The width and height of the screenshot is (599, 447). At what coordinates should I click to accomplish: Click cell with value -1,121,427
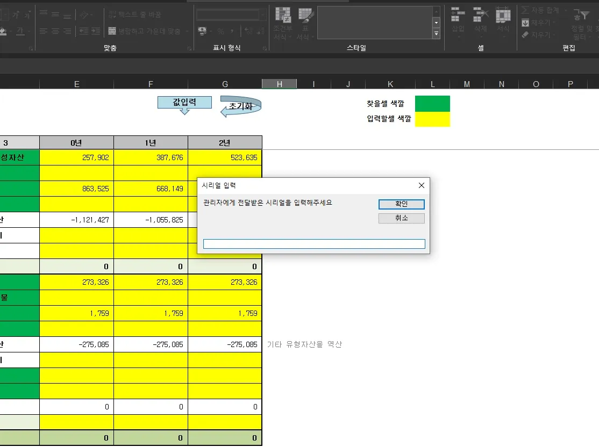click(x=76, y=220)
